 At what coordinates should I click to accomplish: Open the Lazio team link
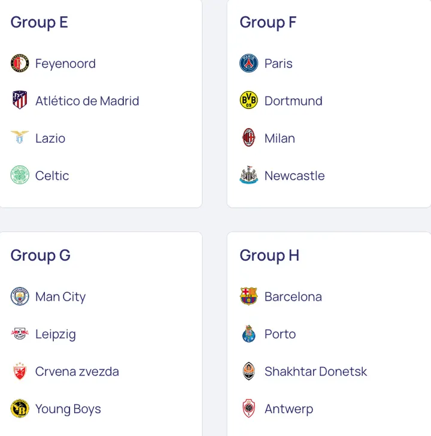50,138
